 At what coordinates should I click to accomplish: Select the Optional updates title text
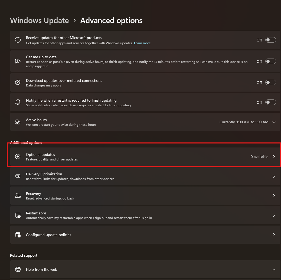40,155
